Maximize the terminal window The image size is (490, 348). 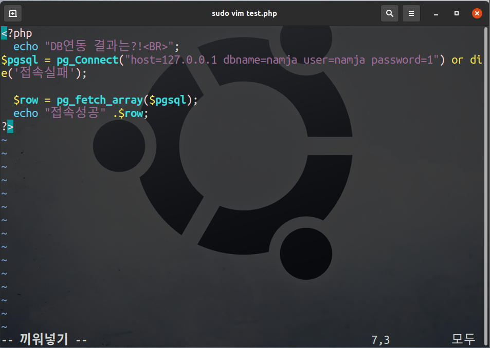tap(457, 13)
